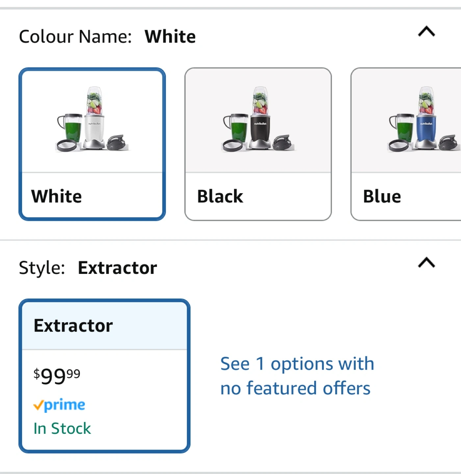Collapse the Colour Name section chevron
The width and height of the screenshot is (461, 474).
(426, 32)
